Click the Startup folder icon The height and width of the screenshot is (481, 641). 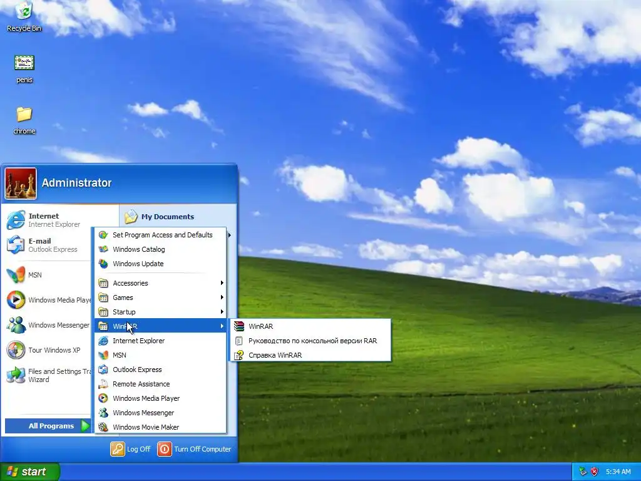click(x=103, y=312)
